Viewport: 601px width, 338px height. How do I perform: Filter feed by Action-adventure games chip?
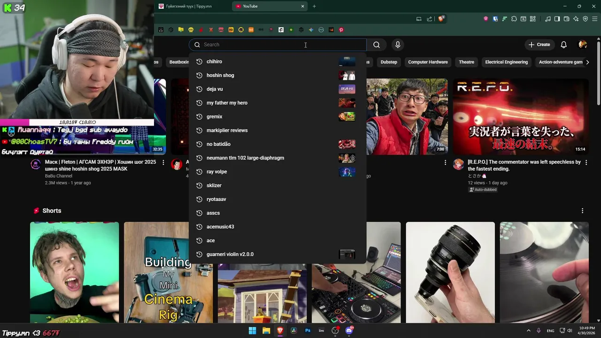coord(561,62)
